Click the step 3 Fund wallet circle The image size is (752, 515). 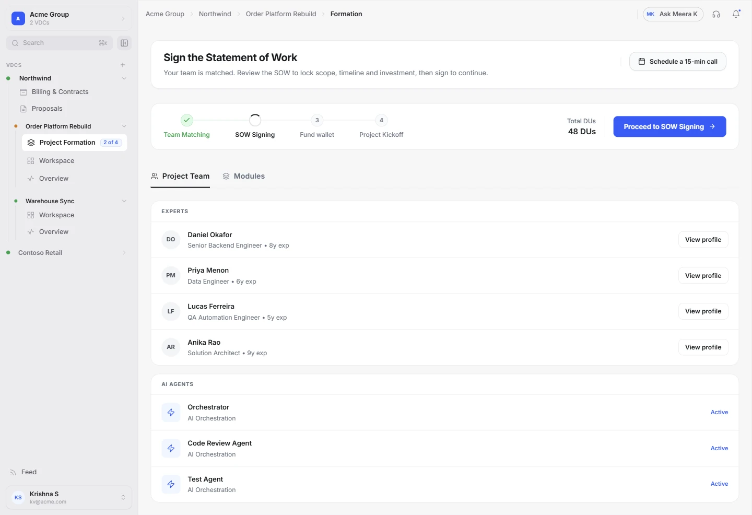pyautogui.click(x=317, y=120)
